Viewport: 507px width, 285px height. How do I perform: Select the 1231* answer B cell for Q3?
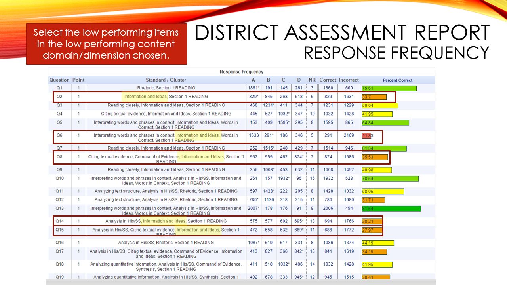269,105
